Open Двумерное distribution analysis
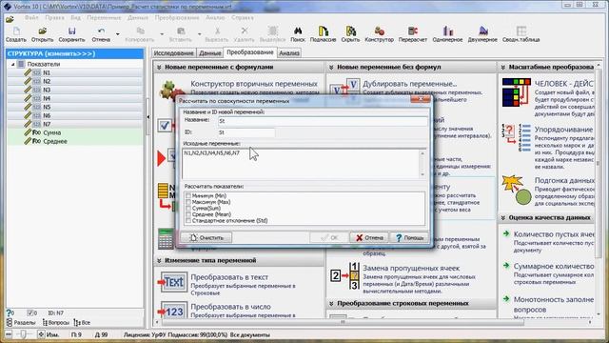 [482, 31]
